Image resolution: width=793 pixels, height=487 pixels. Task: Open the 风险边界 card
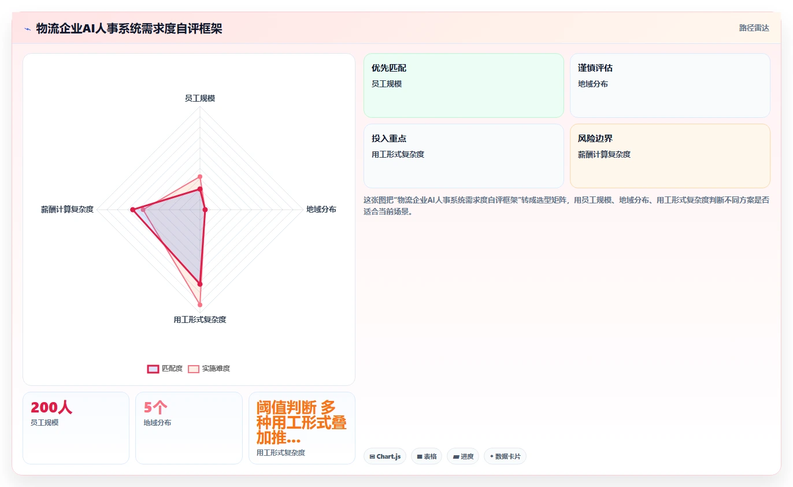pos(670,156)
